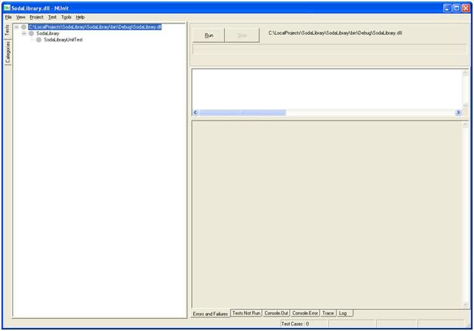The image size is (474, 331).
Task: Click down arrow of error list vertical scrollbar
Action: [465, 106]
